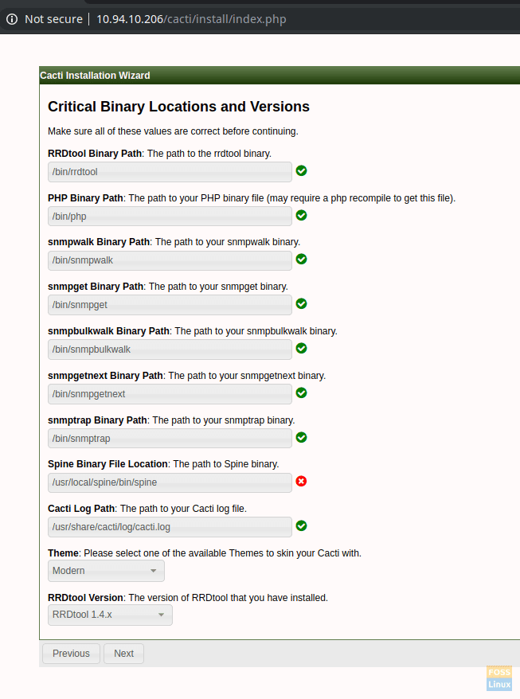This screenshot has width=520, height=699.
Task: Proceed with the Next button
Action: tap(123, 654)
